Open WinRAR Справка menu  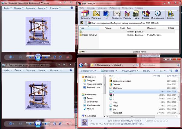click(139, 8)
